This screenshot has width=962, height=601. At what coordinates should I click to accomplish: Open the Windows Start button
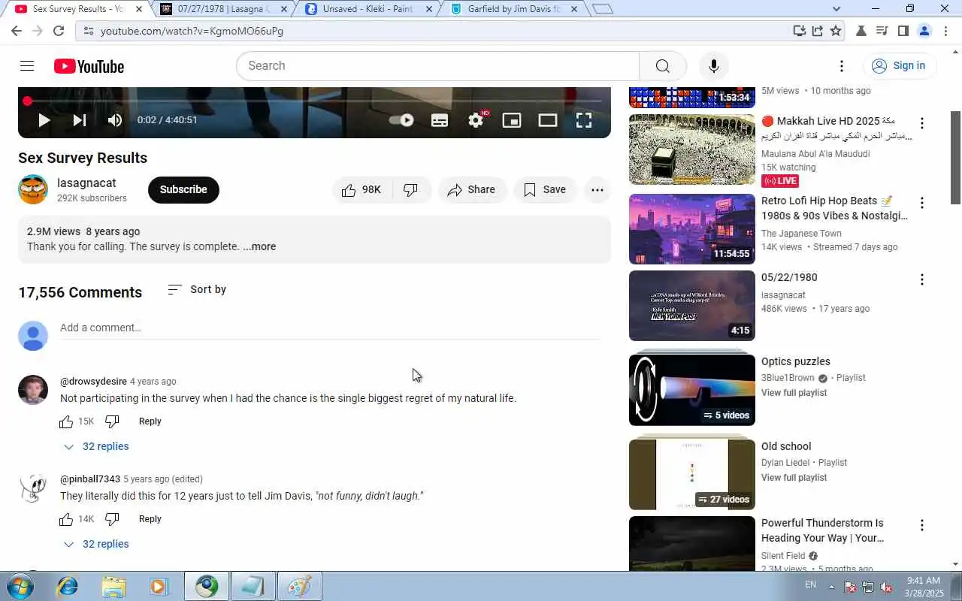19,586
